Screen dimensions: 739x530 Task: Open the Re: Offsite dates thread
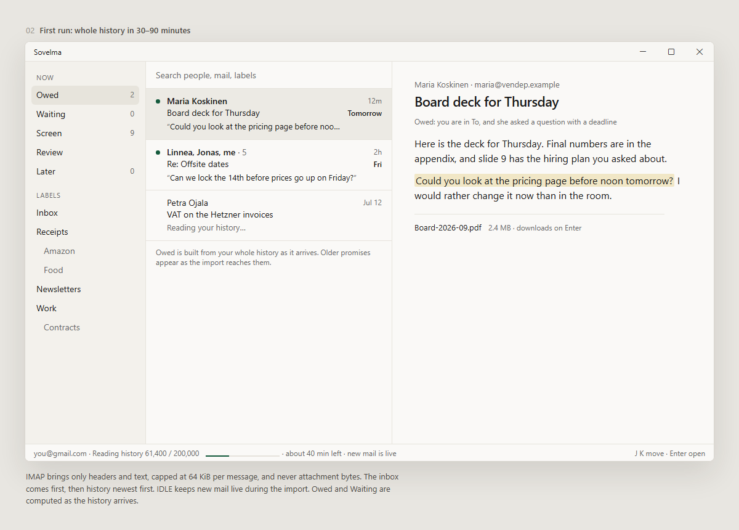(x=269, y=165)
